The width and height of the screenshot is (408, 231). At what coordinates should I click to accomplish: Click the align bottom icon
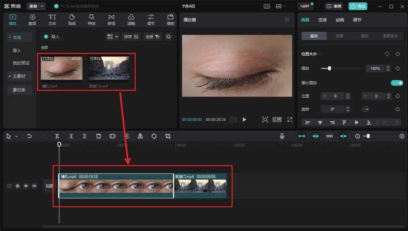click(x=369, y=122)
